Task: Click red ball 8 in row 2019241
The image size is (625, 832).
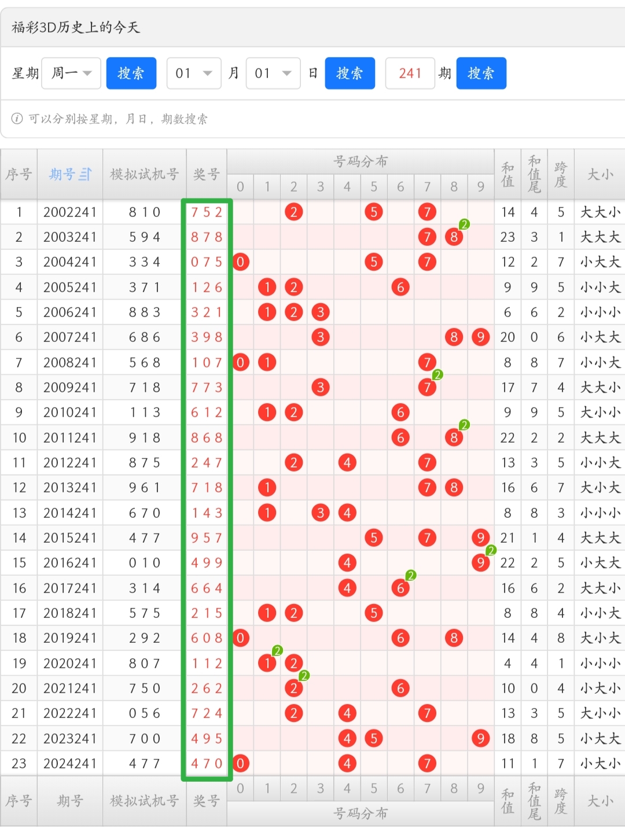Action: point(454,638)
